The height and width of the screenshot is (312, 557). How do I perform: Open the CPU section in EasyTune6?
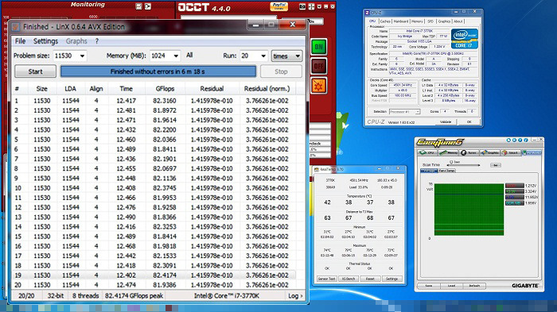pyautogui.click(x=428, y=152)
